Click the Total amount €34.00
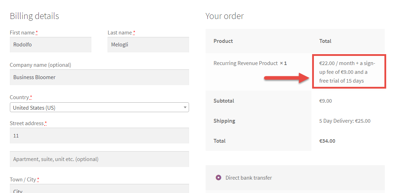Image resolution: width=401 pixels, height=193 pixels. click(x=327, y=141)
